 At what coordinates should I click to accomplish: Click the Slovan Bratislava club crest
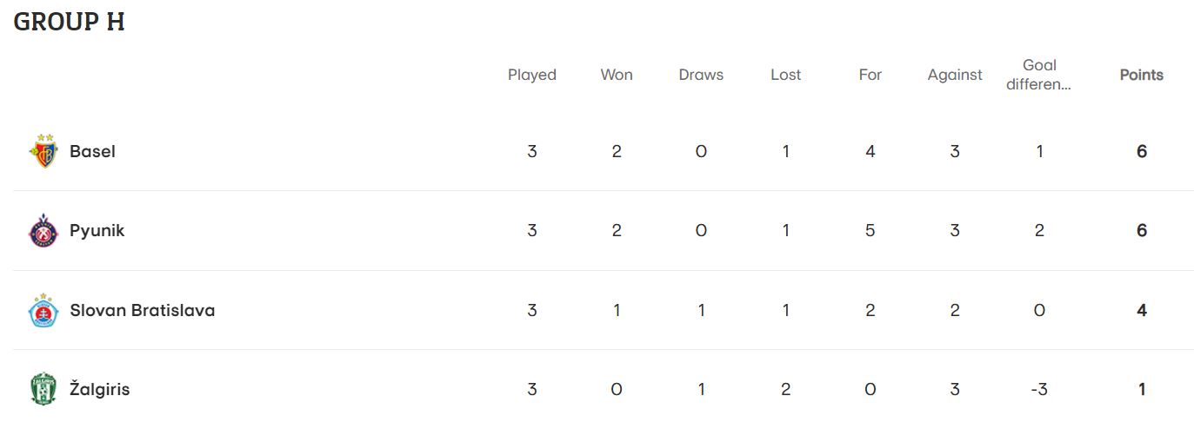pyautogui.click(x=43, y=310)
